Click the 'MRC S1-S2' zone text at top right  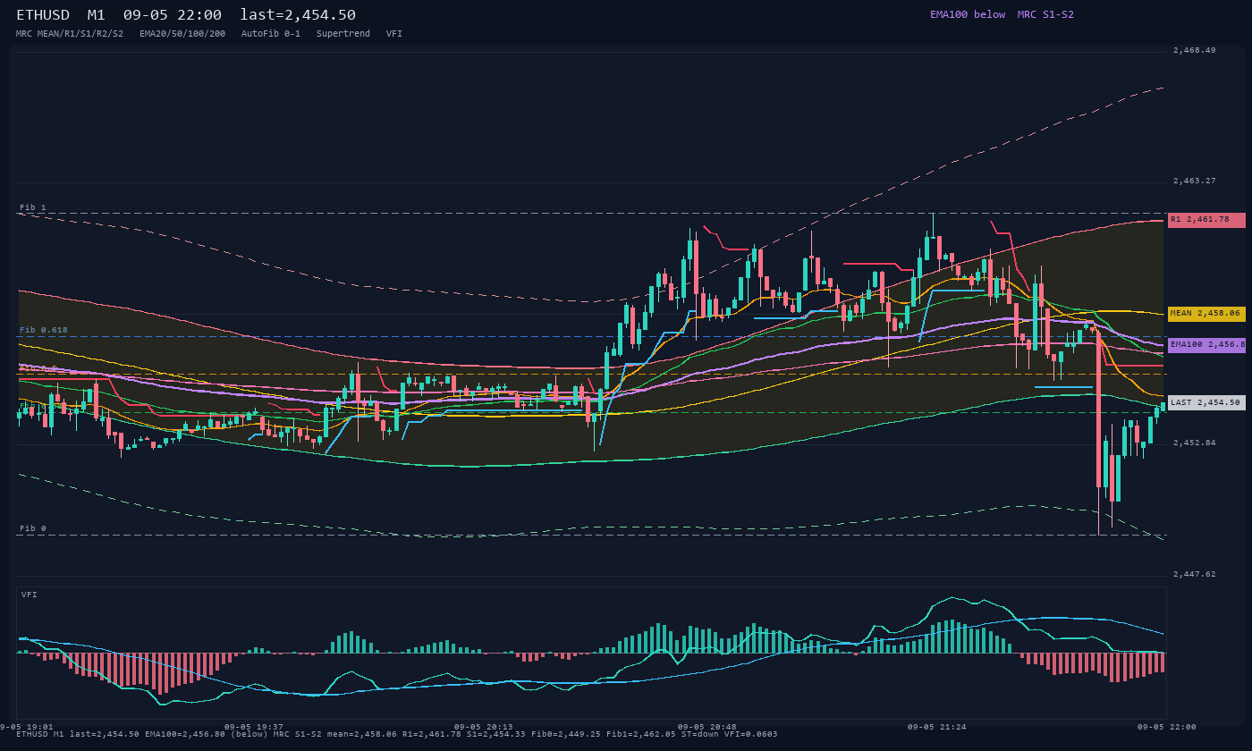1045,14
